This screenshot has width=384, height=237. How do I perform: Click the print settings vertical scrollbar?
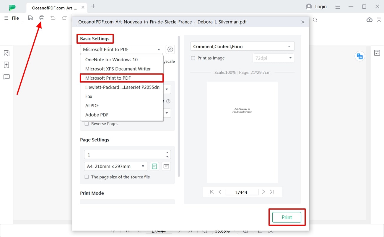pos(179,106)
